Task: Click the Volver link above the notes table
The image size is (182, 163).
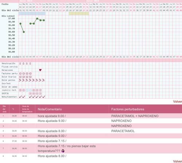Action: (177, 102)
